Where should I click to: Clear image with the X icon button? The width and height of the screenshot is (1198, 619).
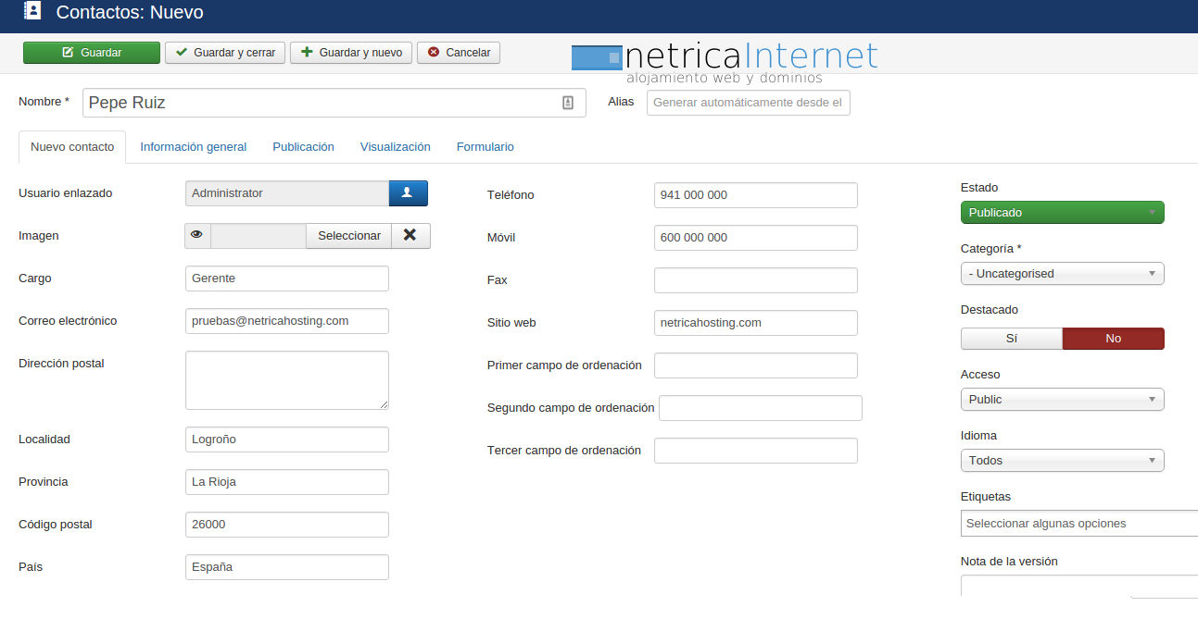pyautogui.click(x=410, y=236)
